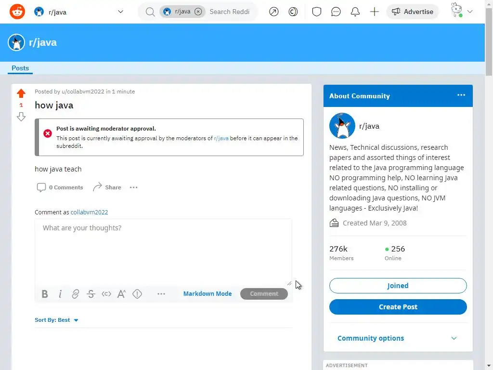Image resolution: width=493 pixels, height=370 pixels.
Task: Click the Joined button
Action: tap(398, 286)
